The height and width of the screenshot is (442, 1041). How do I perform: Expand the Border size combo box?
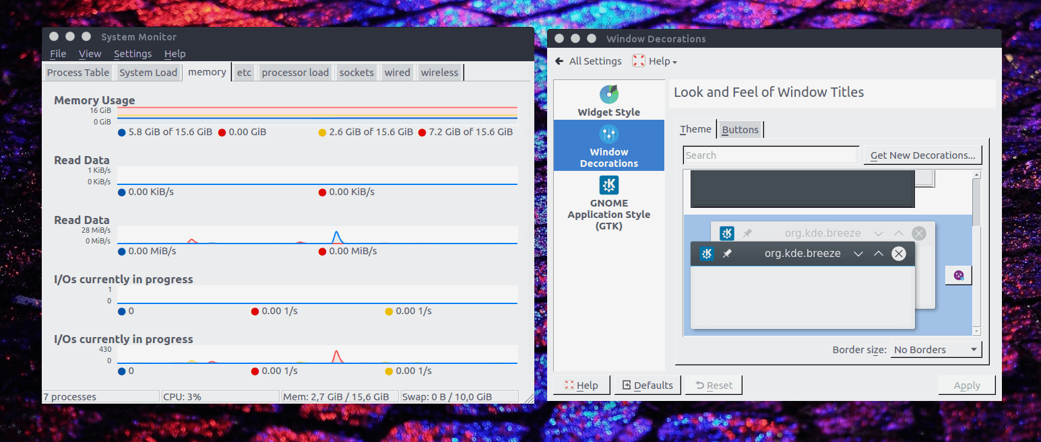pos(935,350)
